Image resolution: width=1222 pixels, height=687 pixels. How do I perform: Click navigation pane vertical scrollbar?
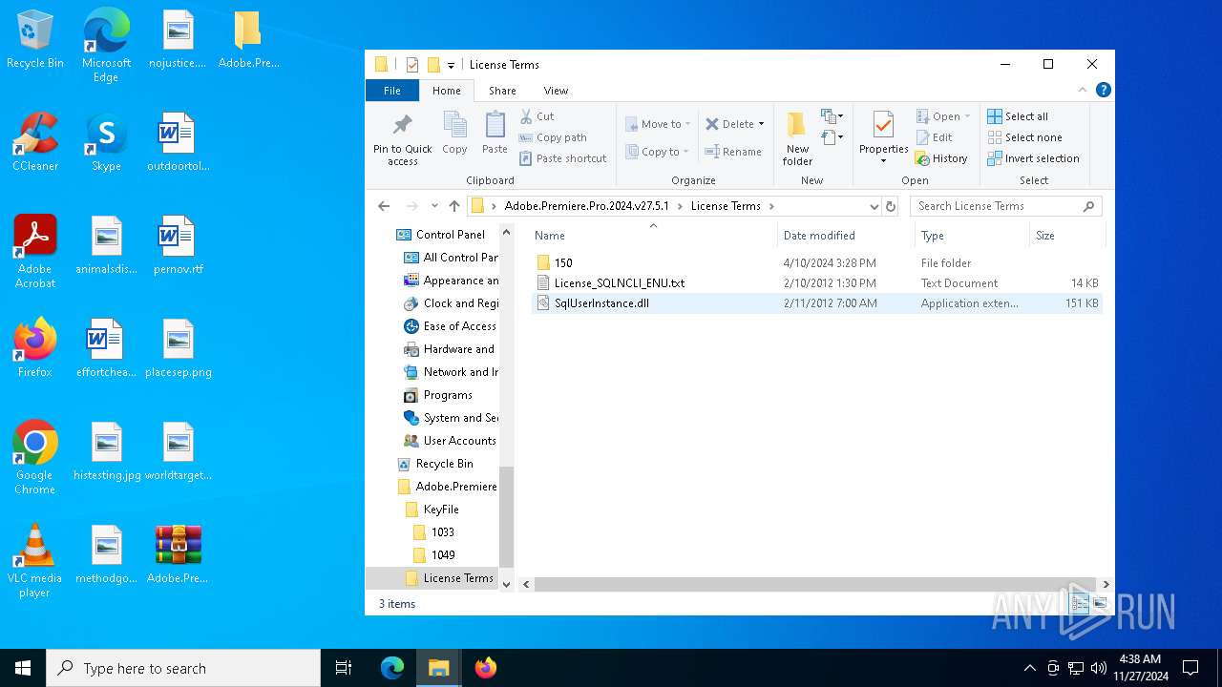(x=507, y=518)
